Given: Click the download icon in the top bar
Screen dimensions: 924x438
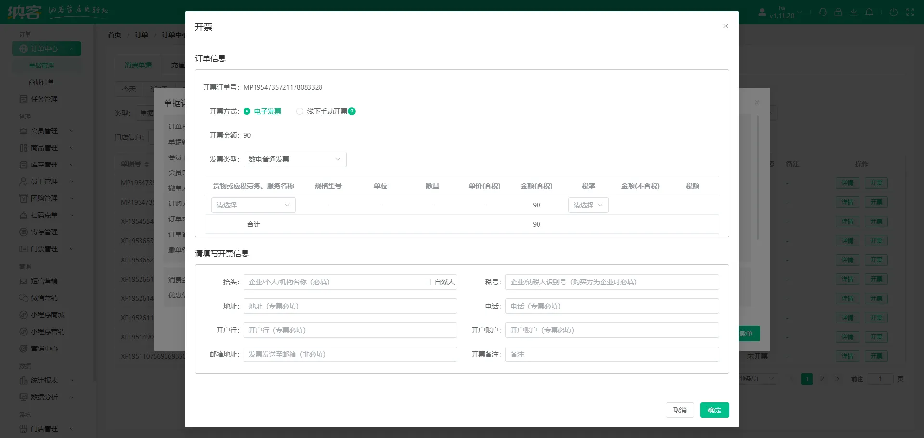Looking at the screenshot, I should click(854, 12).
